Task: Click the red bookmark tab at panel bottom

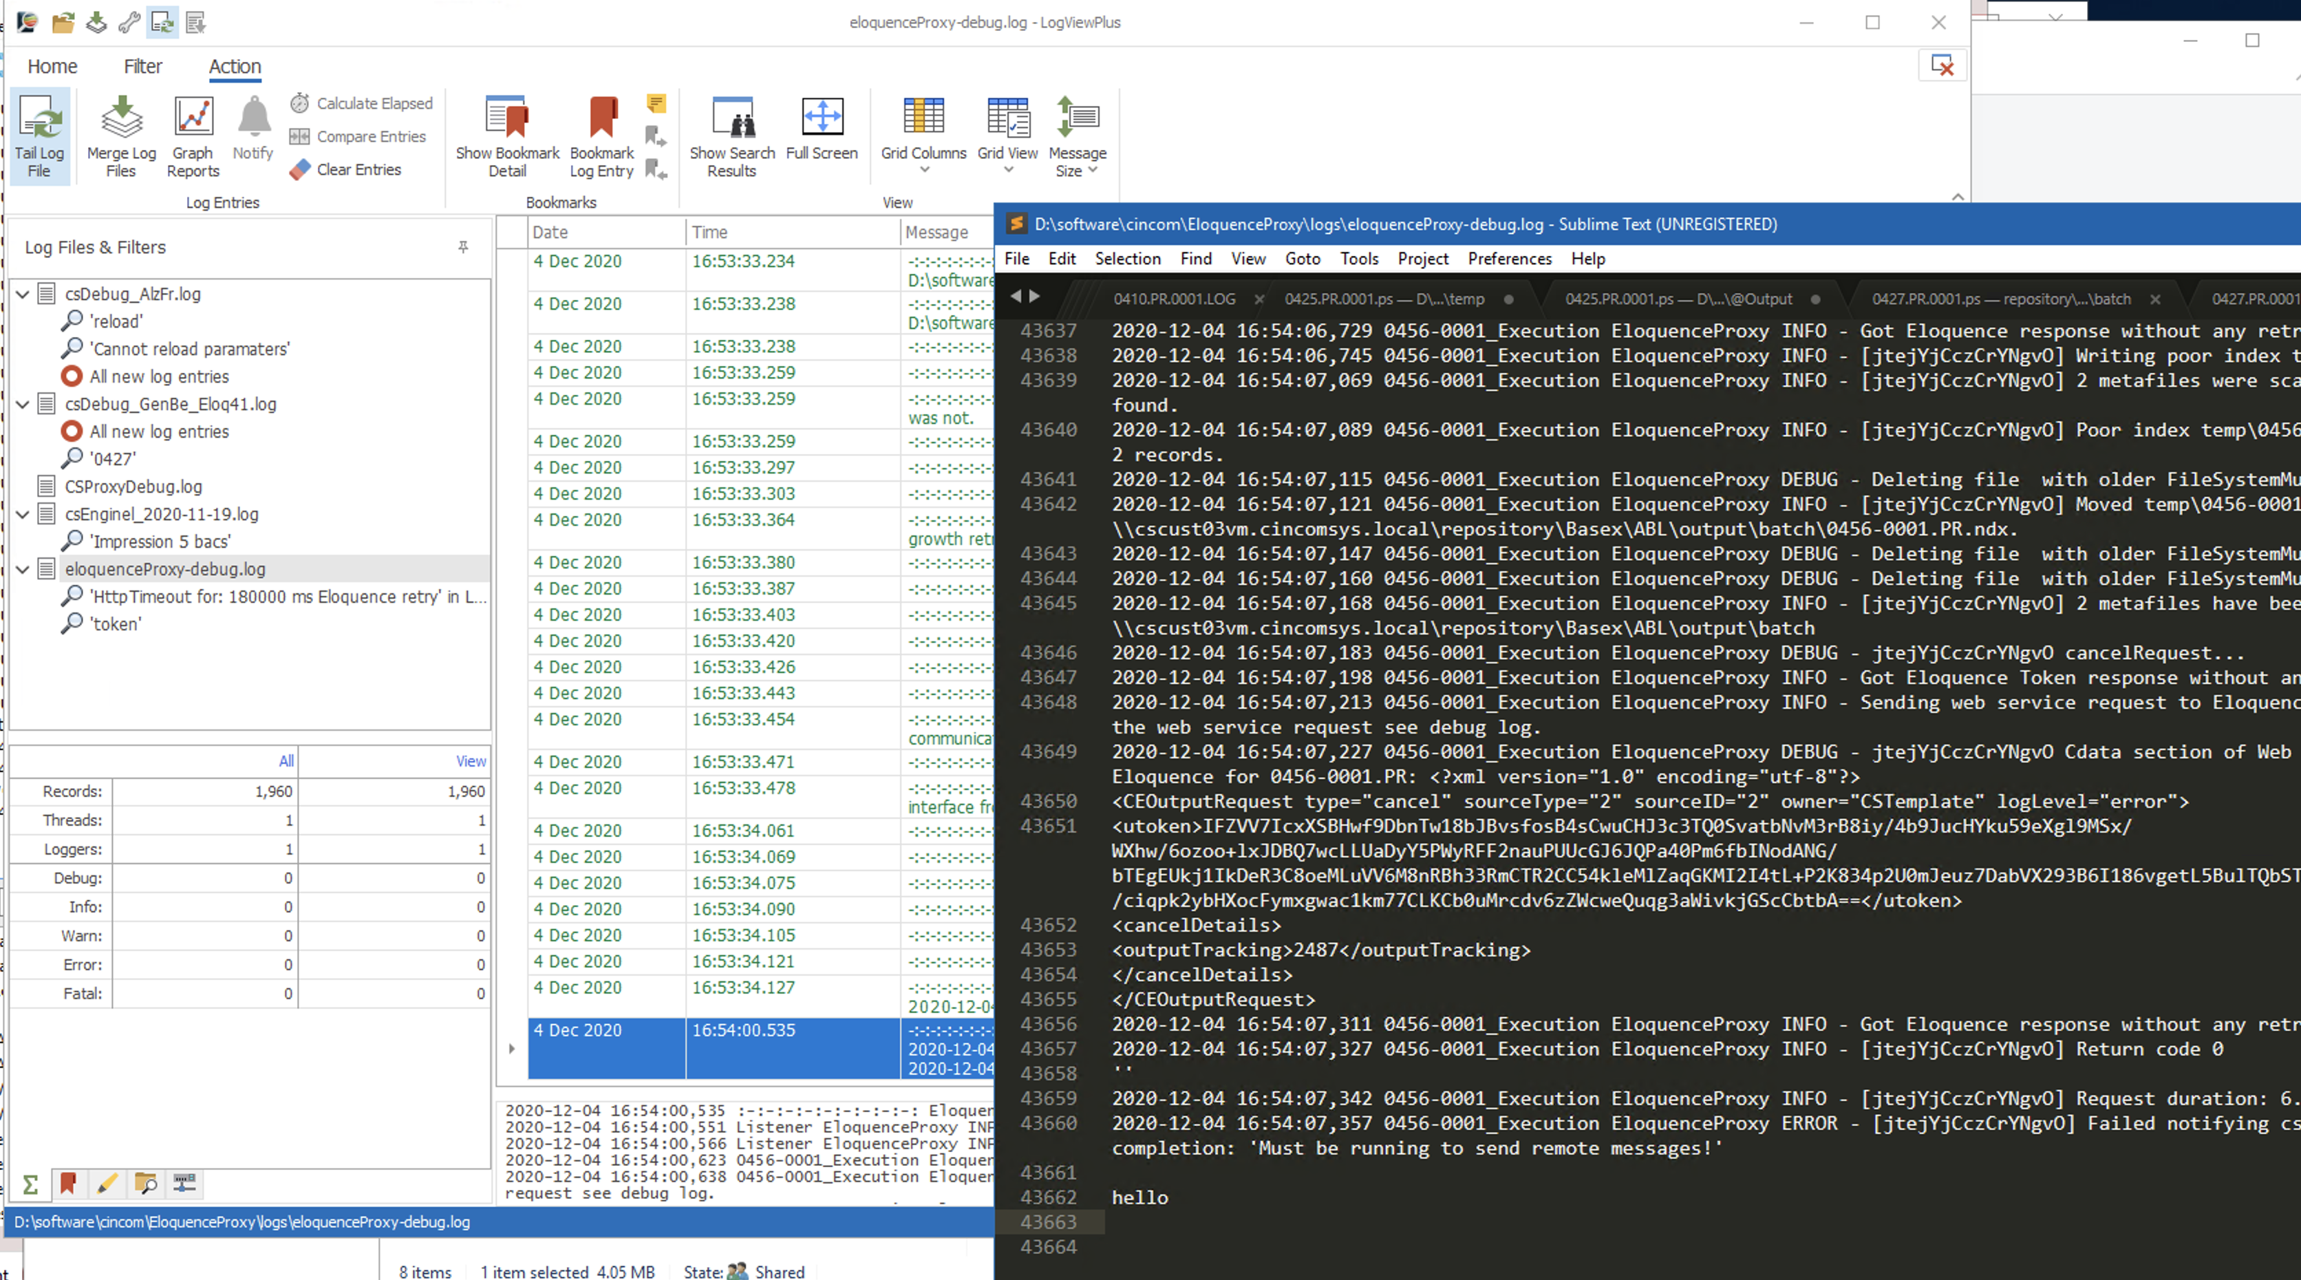Action: click(x=68, y=1184)
